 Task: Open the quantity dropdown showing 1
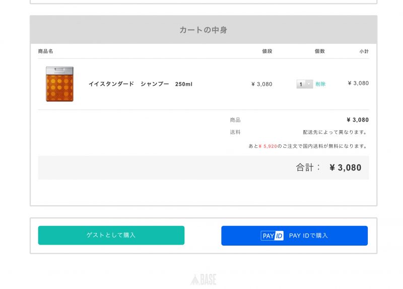(x=304, y=84)
